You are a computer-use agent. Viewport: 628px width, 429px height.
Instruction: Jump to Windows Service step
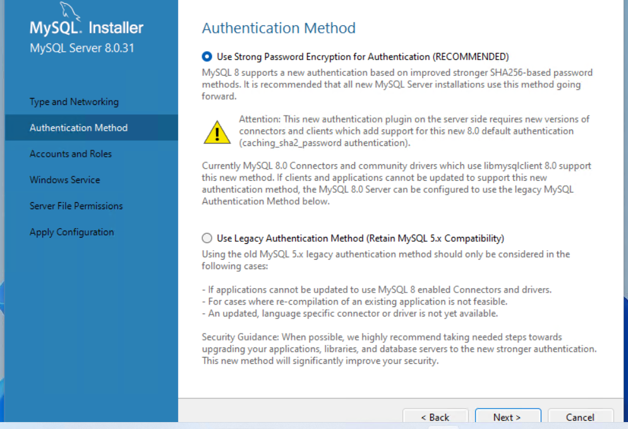[x=64, y=180]
